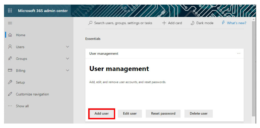Click the small User management card header

click(x=104, y=53)
